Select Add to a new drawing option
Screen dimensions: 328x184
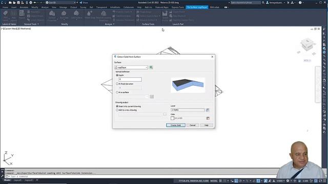(117, 110)
